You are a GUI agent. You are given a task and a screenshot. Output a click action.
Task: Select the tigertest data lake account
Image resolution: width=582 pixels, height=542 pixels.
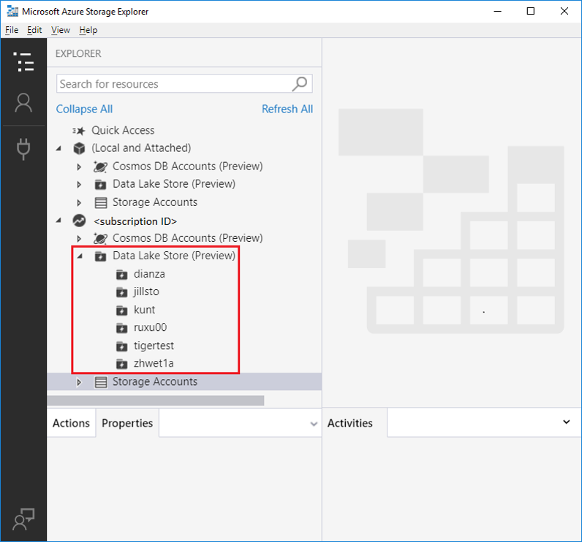tap(154, 346)
